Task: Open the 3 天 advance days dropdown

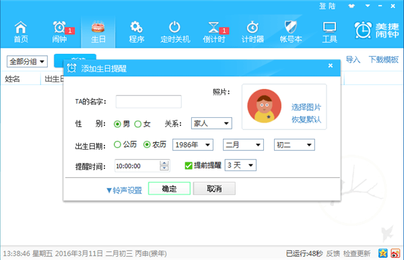Action: (240, 165)
